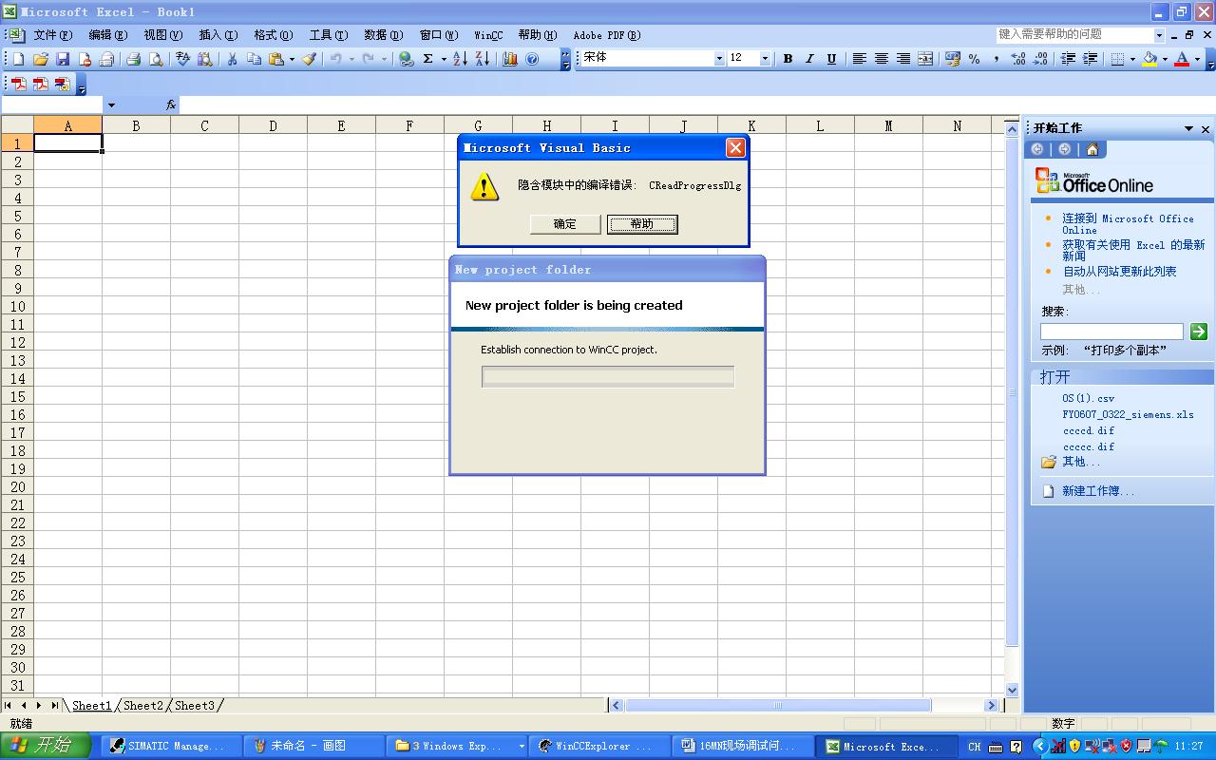Open the task pane title dropdown
This screenshot has height=760, width=1216.
(1188, 128)
